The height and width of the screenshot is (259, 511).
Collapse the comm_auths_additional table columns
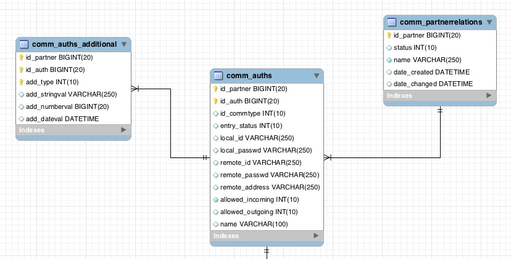click(x=124, y=44)
